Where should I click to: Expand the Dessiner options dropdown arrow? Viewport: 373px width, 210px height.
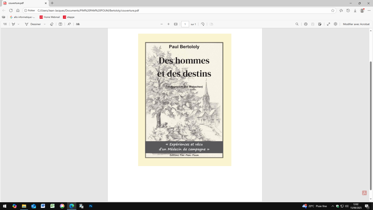45,24
